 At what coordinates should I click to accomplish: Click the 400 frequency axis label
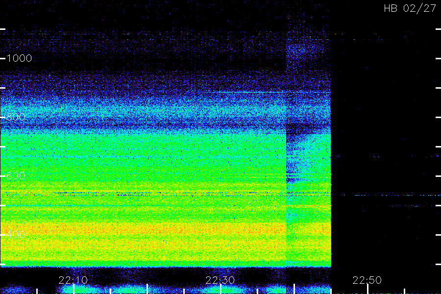pyautogui.click(x=16, y=234)
